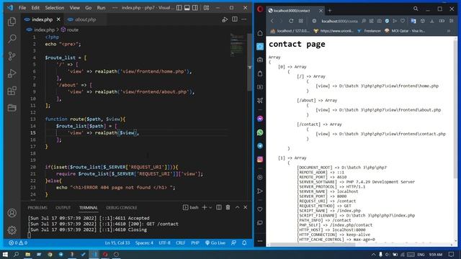Open Messenger in Opera sidebar
Viewport: 461px width, 259px height.
[x=260, y=119]
